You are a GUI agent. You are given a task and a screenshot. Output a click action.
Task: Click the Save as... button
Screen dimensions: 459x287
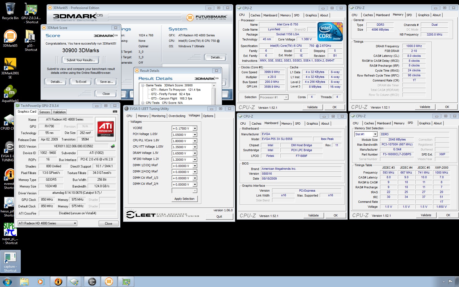tap(106, 82)
